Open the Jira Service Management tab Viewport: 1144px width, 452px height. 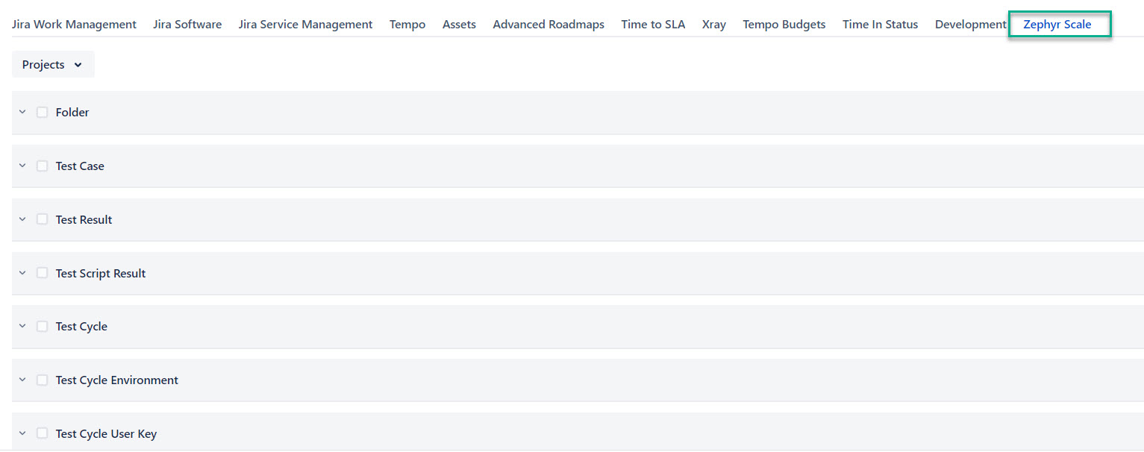tap(305, 25)
